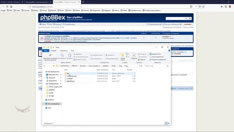Click bookmark star in browser address bar
Screen dimensions: 234x132
click(x=203, y=7)
